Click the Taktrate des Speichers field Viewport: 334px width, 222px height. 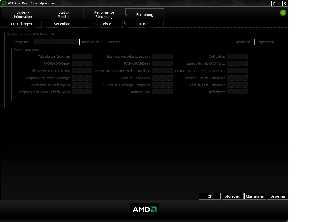[82, 57]
